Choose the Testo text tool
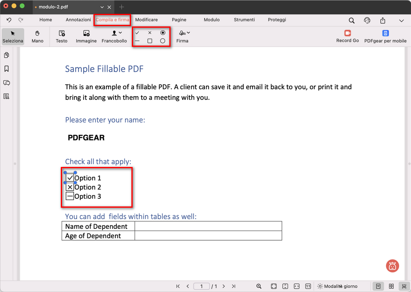411x292 pixels. point(62,37)
